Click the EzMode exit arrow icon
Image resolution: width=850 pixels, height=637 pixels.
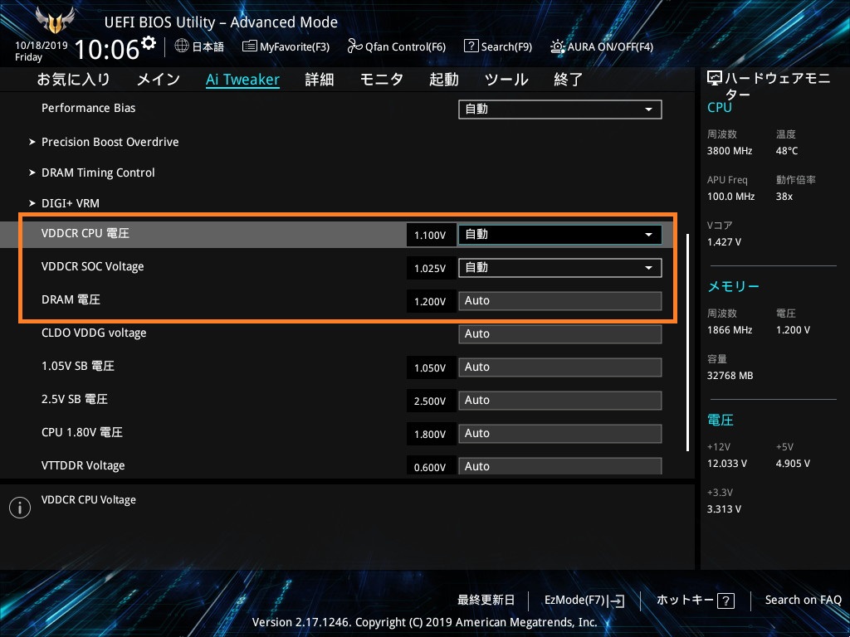pyautogui.click(x=617, y=601)
